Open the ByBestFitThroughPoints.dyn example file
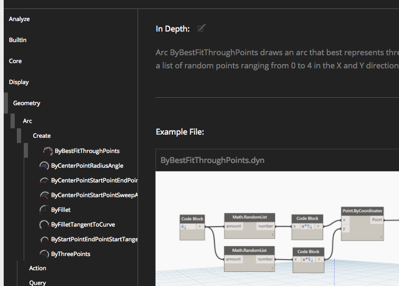Screen dimensions: 399x286 point(212,160)
